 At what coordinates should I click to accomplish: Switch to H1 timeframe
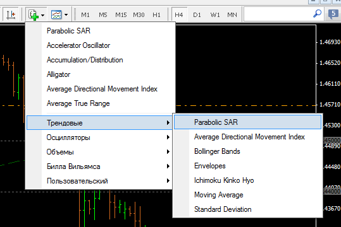157,15
